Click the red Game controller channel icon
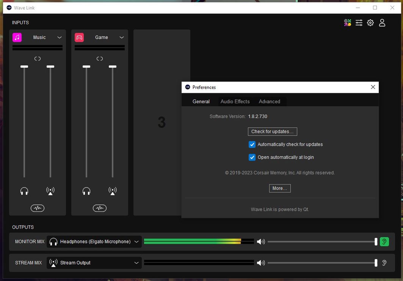Viewport: 403px width, 281px height. pyautogui.click(x=79, y=37)
